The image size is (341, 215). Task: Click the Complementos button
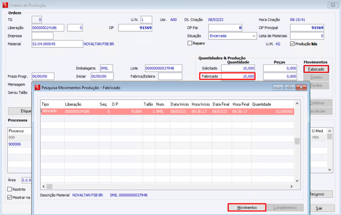[x=285, y=208]
